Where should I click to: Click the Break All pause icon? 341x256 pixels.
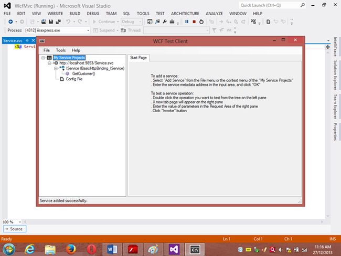point(187,22)
